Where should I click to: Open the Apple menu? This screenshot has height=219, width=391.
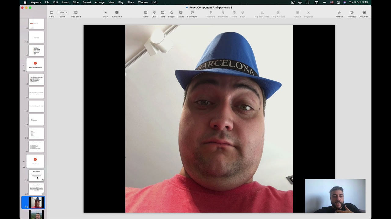[25, 2]
